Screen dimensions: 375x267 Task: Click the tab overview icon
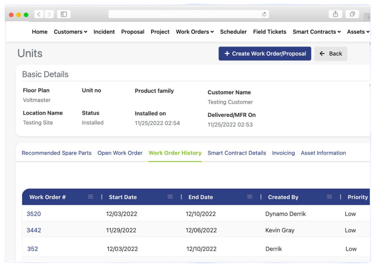352,14
